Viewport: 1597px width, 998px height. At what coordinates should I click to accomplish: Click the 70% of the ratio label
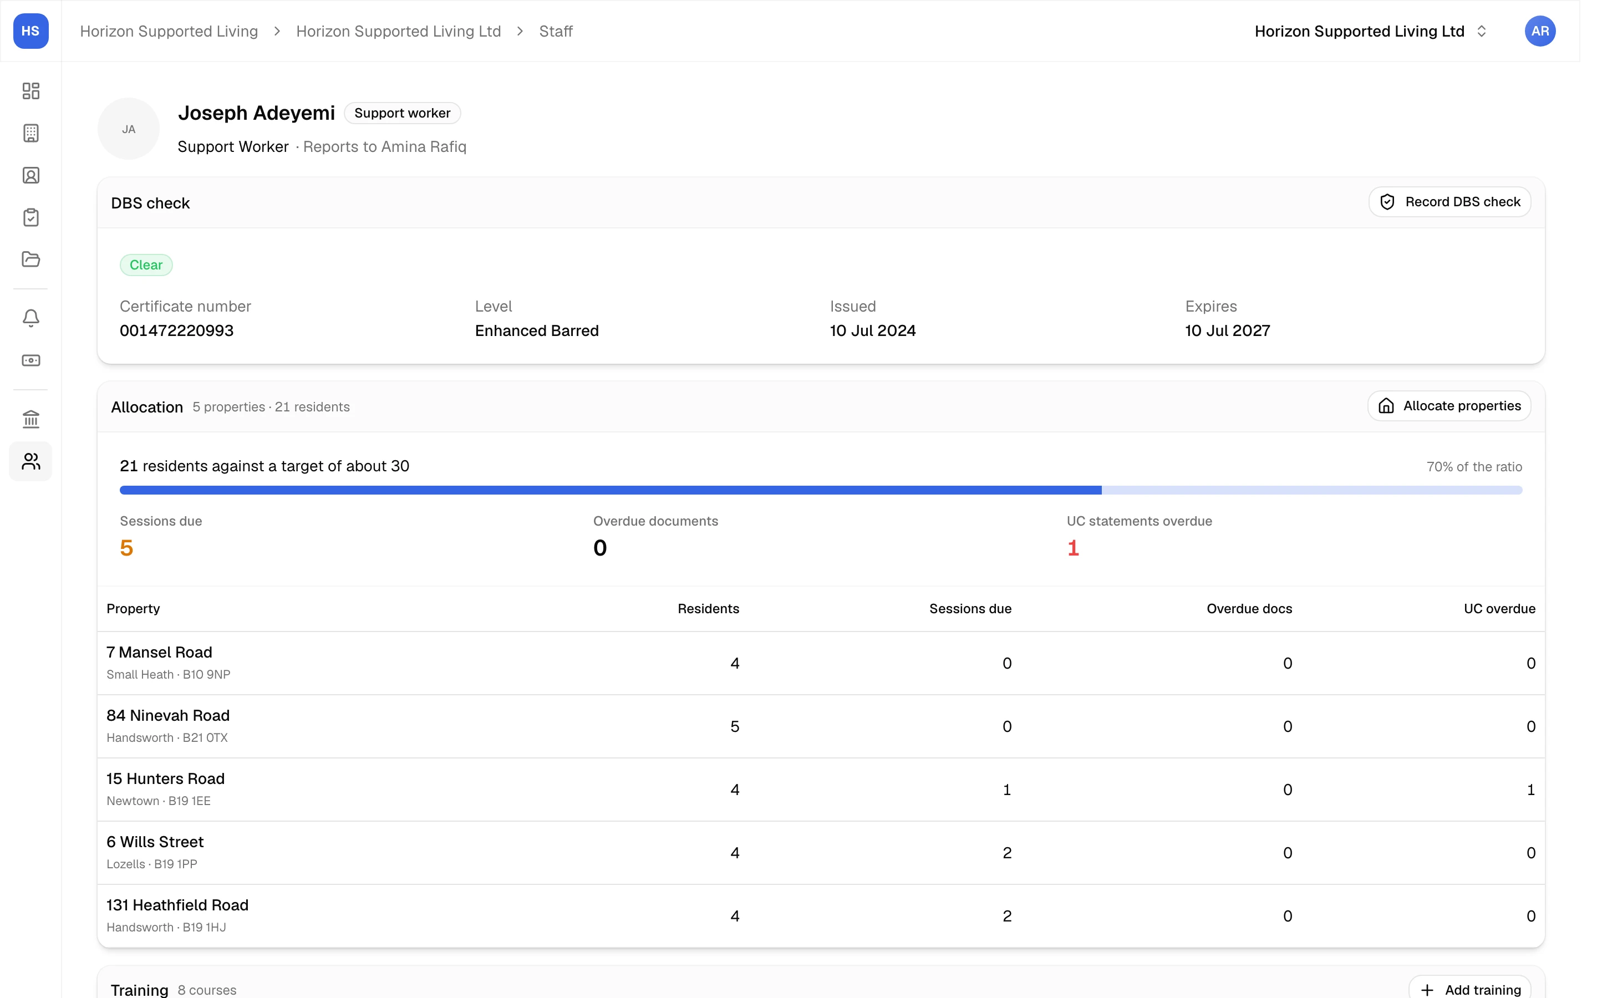[1474, 467]
